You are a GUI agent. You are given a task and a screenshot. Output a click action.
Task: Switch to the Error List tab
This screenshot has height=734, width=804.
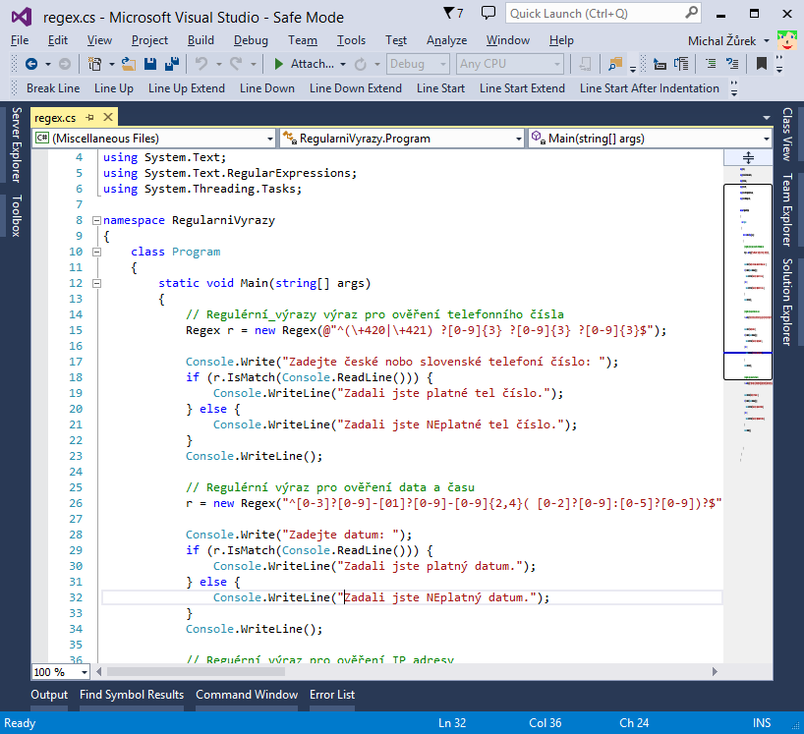click(x=331, y=695)
